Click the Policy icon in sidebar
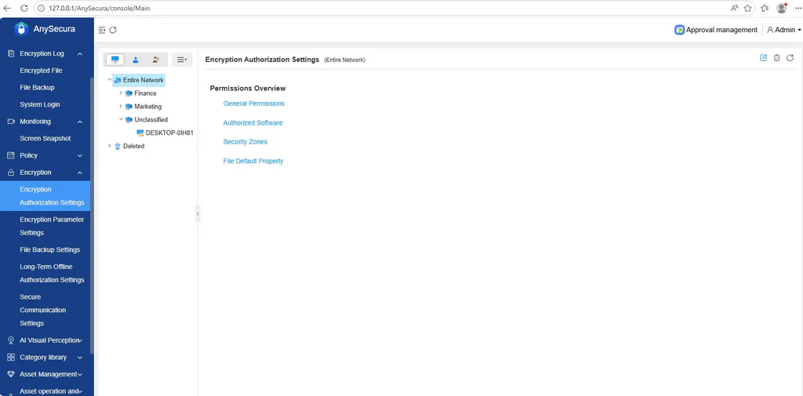Viewport: 803px width, 396px height. pos(11,155)
